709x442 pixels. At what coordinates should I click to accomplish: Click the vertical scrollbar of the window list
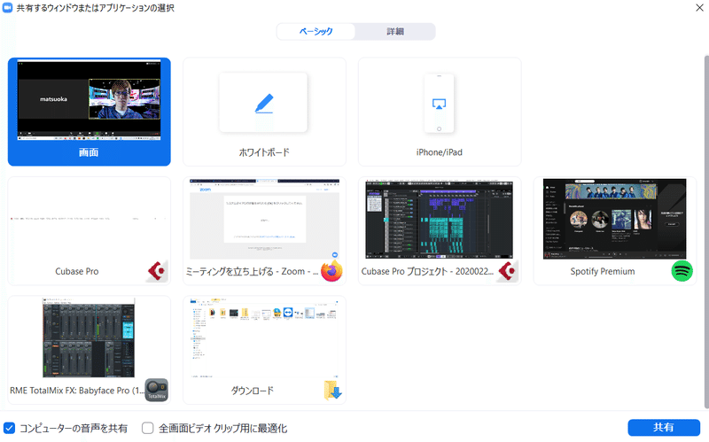[x=706, y=232]
